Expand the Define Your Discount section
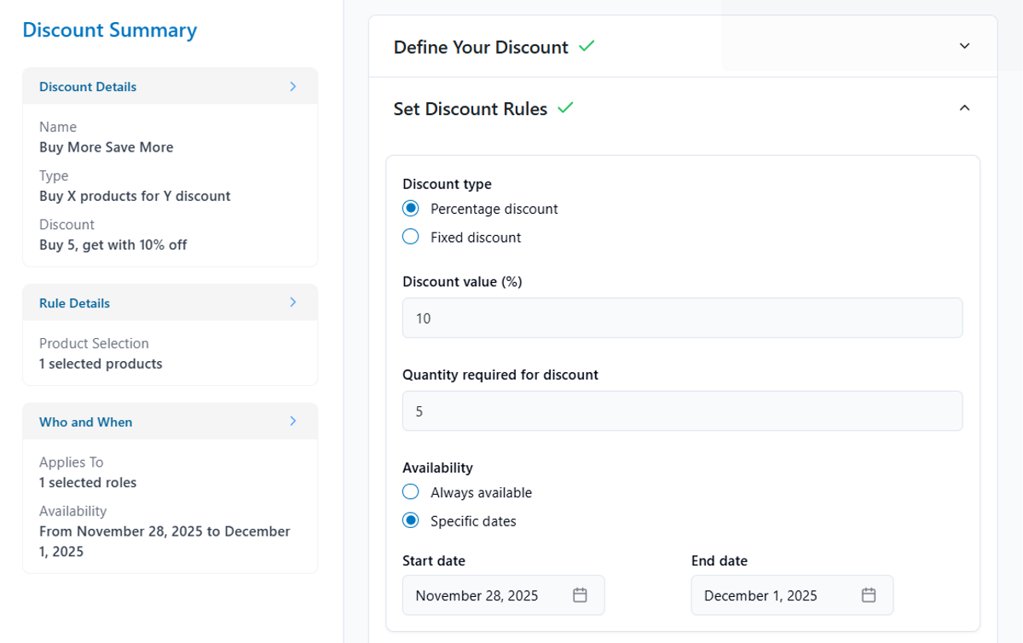The height and width of the screenshot is (643, 1023). 964,46
